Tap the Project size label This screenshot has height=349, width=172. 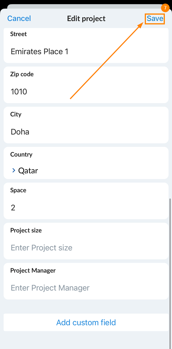[x=26, y=230]
